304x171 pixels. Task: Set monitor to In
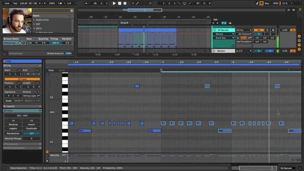pyautogui.click(x=238, y=38)
